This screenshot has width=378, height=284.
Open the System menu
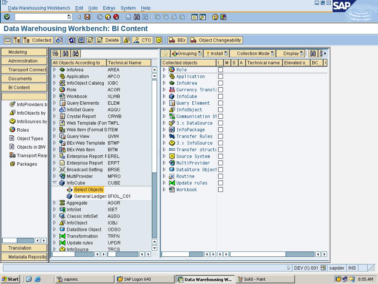pyautogui.click(x=128, y=8)
